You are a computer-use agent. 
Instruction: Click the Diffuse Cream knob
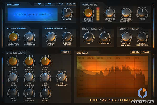click(x=67, y=37)
